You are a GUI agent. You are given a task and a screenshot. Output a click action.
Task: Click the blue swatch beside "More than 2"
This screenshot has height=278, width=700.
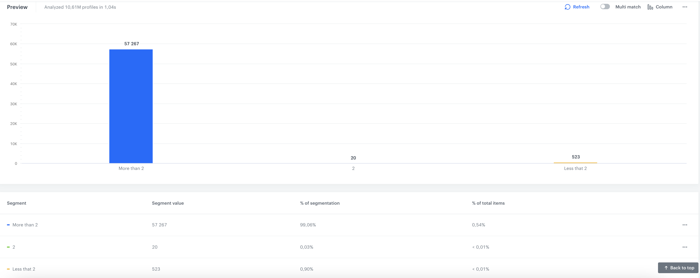(8, 225)
